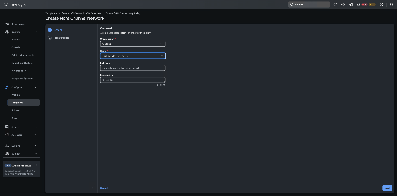Open the Organization dropdown

coord(133,44)
